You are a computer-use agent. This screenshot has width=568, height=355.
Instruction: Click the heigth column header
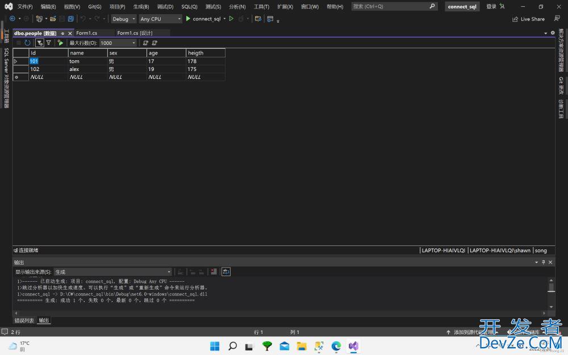[x=206, y=53]
